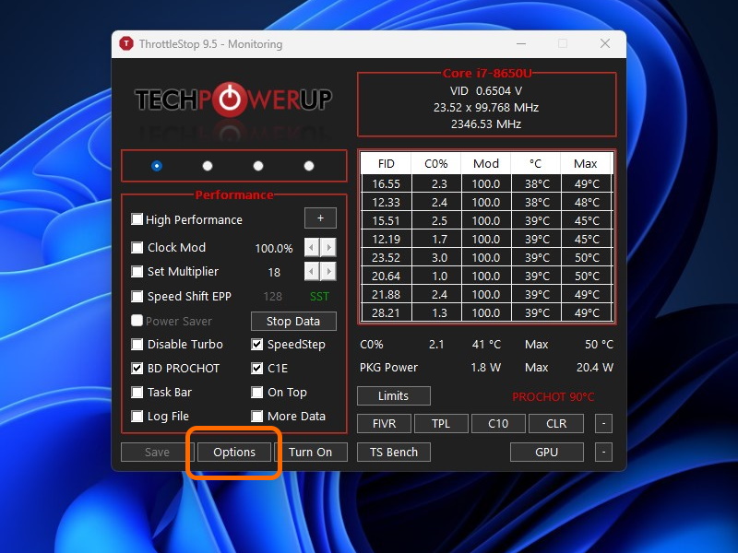The width and height of the screenshot is (738, 553).
Task: Click the TechPowerUp logo
Action: [x=232, y=97]
